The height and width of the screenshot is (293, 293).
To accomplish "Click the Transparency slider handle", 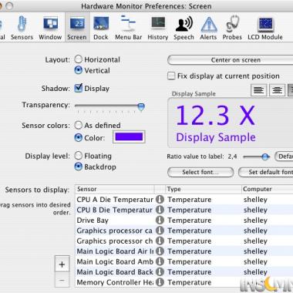I will coord(141,106).
